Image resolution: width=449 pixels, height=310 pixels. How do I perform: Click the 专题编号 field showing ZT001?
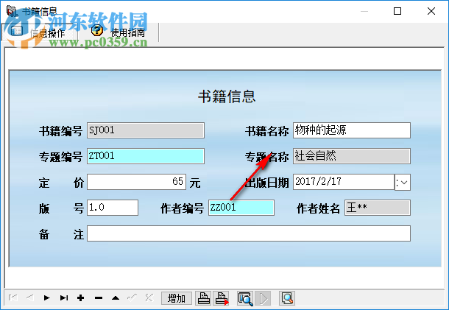click(x=146, y=156)
